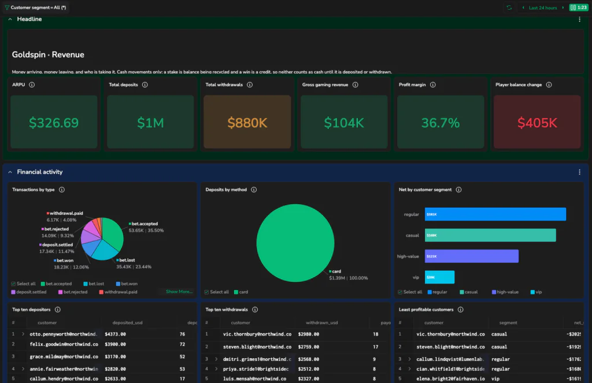Toggle bet.lost legend entry
The height and width of the screenshot is (383, 592).
[x=94, y=283]
